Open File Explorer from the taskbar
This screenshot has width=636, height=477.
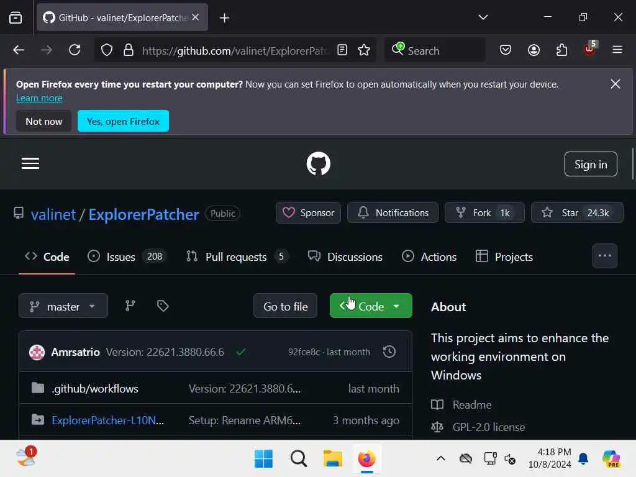pos(333,459)
